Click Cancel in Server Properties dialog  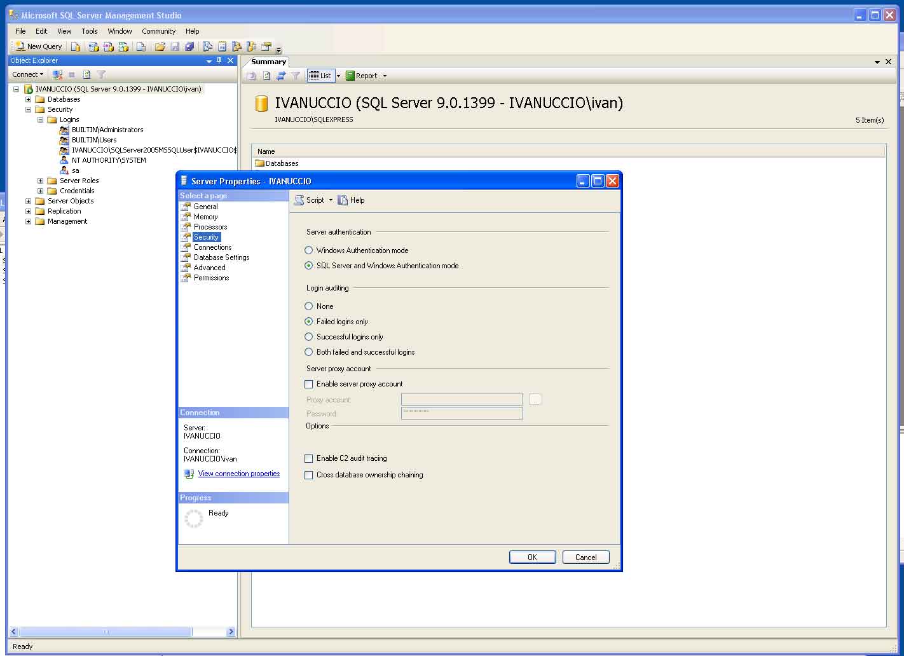(586, 557)
